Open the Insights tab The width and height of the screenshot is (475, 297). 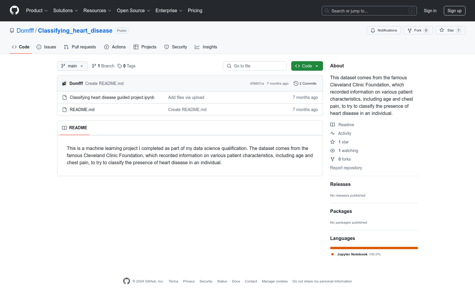[206, 47]
